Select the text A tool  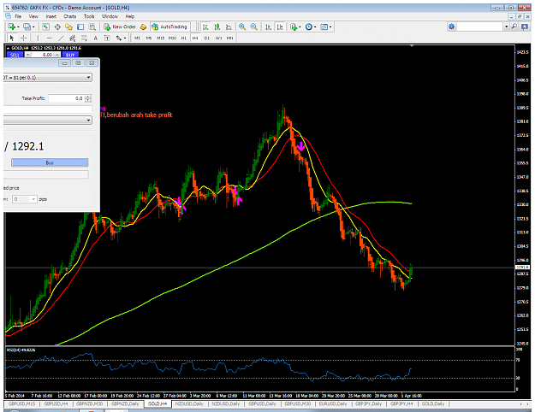tap(96, 38)
